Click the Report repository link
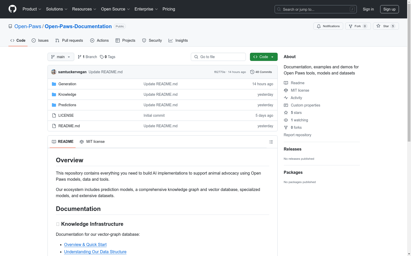 [x=297, y=135]
